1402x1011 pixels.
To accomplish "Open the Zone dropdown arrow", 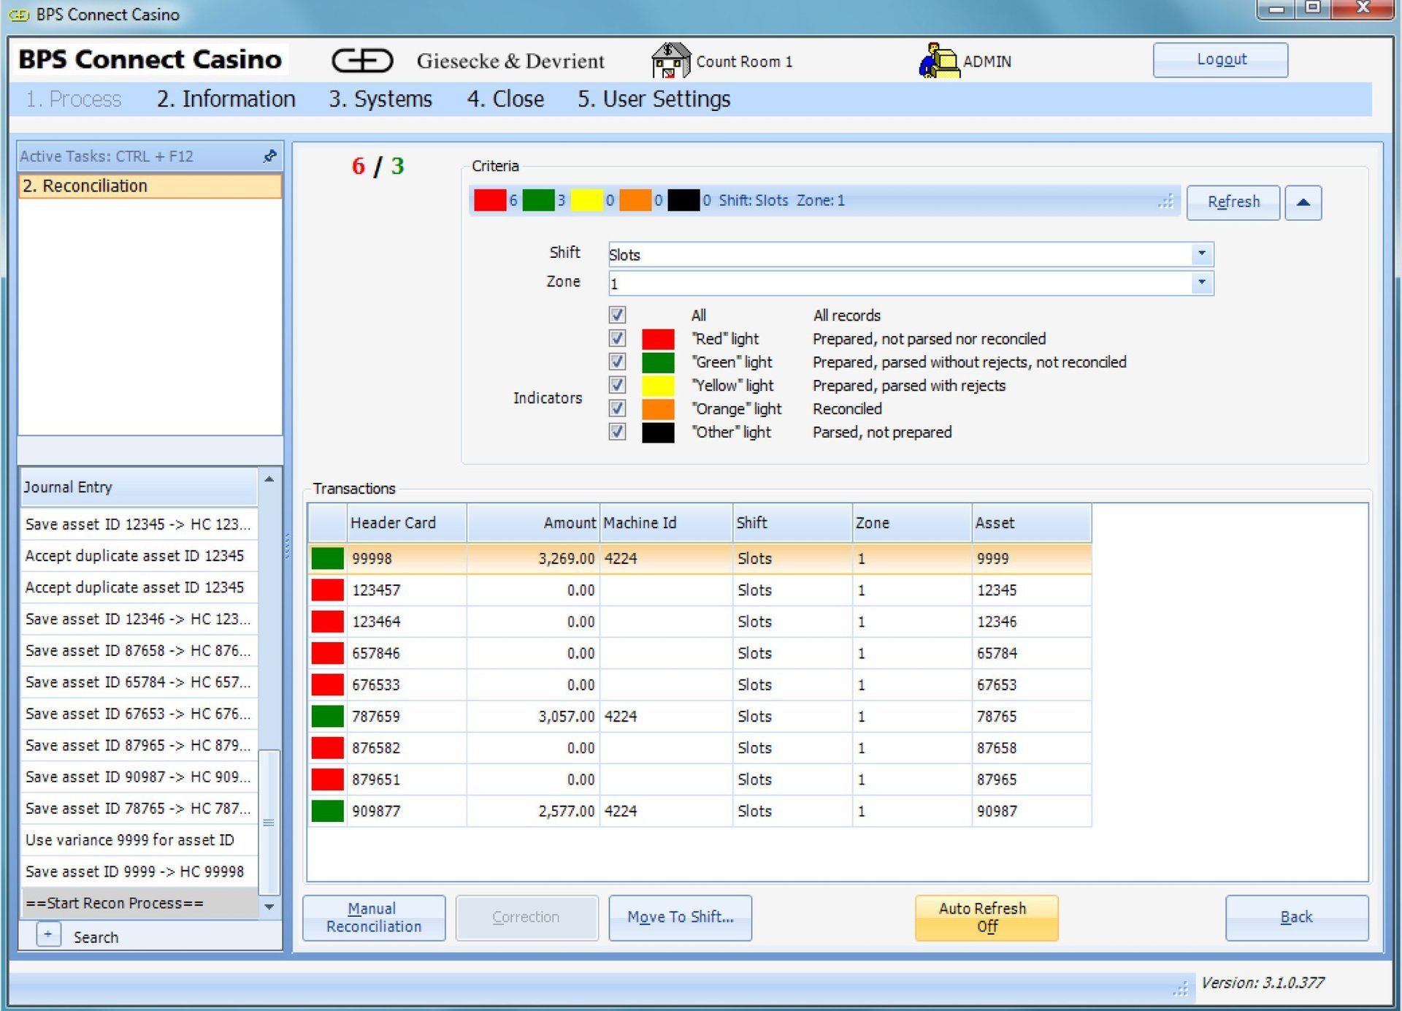I will click(x=1201, y=283).
